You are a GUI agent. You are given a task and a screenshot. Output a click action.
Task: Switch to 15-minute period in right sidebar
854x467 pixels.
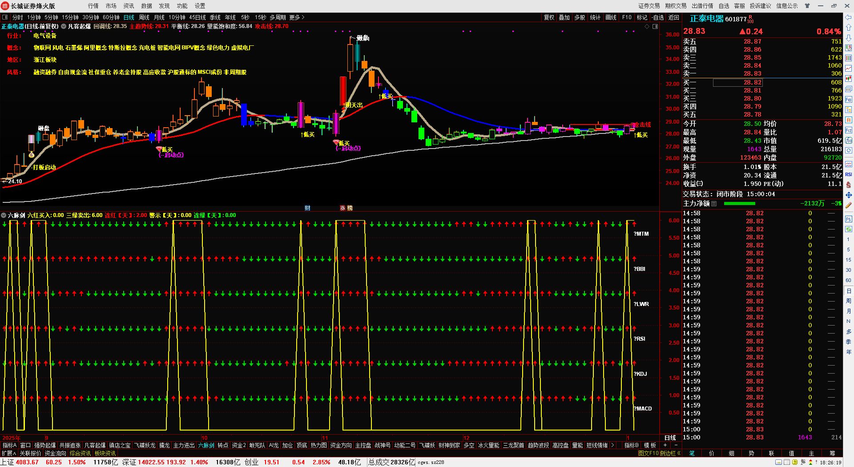pos(849,260)
